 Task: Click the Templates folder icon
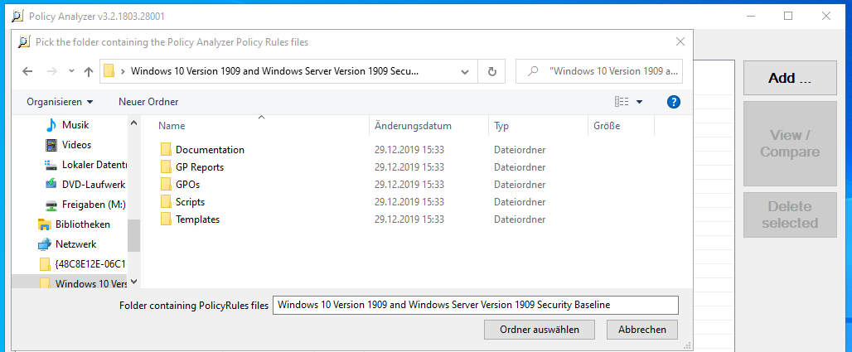pyautogui.click(x=166, y=219)
